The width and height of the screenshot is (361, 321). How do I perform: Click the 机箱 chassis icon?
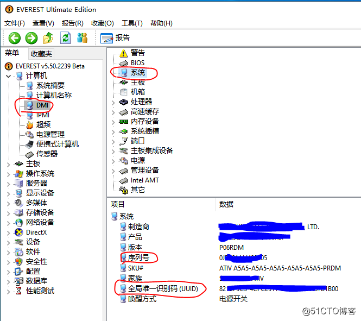[x=124, y=92]
